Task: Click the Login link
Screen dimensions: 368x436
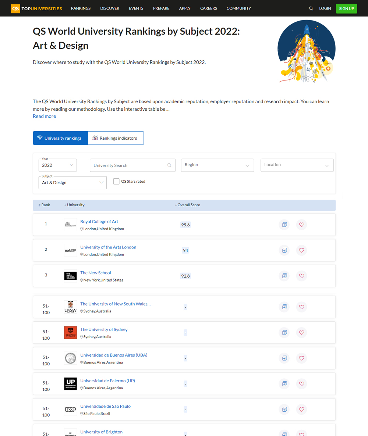Action: (x=325, y=8)
